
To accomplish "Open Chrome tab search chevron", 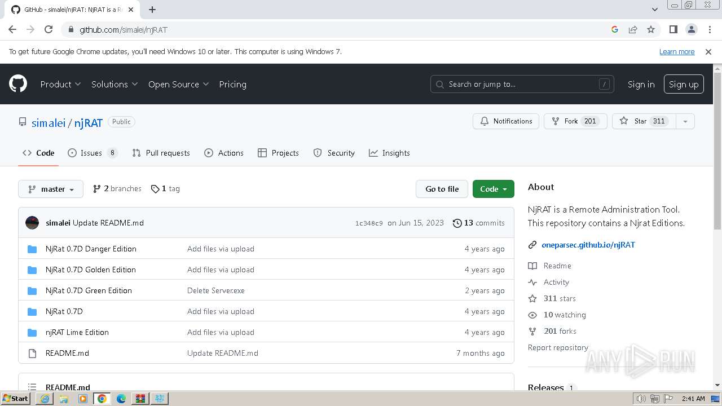I will tap(655, 10).
